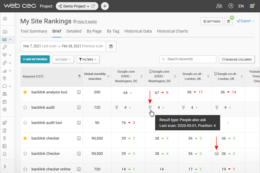Star the backlink audit keyword

click(x=25, y=108)
